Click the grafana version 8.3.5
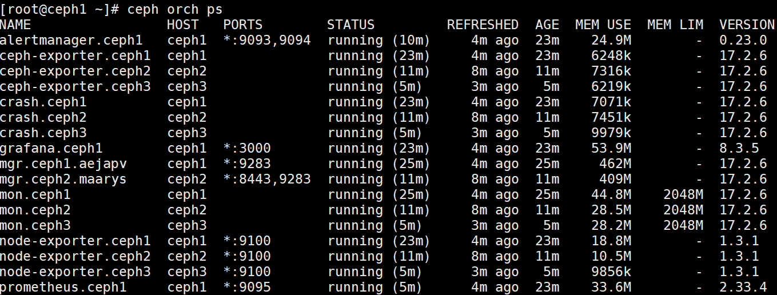The image size is (777, 295). point(739,149)
